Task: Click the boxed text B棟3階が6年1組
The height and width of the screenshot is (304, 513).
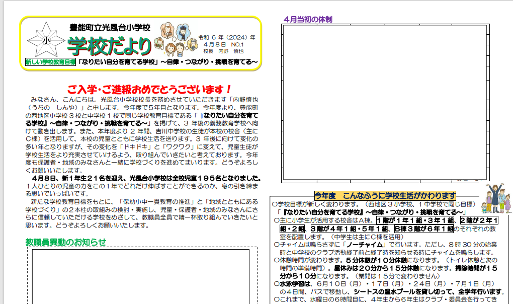Action: pos(423,229)
